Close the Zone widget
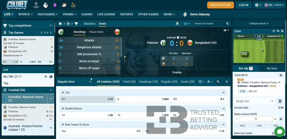Viewport: 287px width, 139px height. click(282, 31)
